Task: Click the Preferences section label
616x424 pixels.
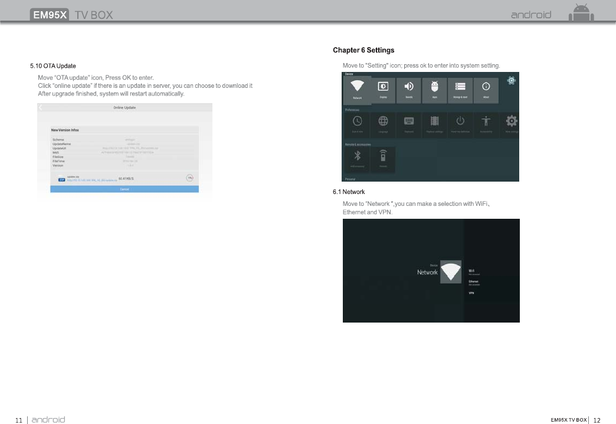Action: click(x=352, y=110)
